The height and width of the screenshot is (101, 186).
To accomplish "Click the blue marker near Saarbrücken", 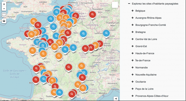I will pos(107,33).
